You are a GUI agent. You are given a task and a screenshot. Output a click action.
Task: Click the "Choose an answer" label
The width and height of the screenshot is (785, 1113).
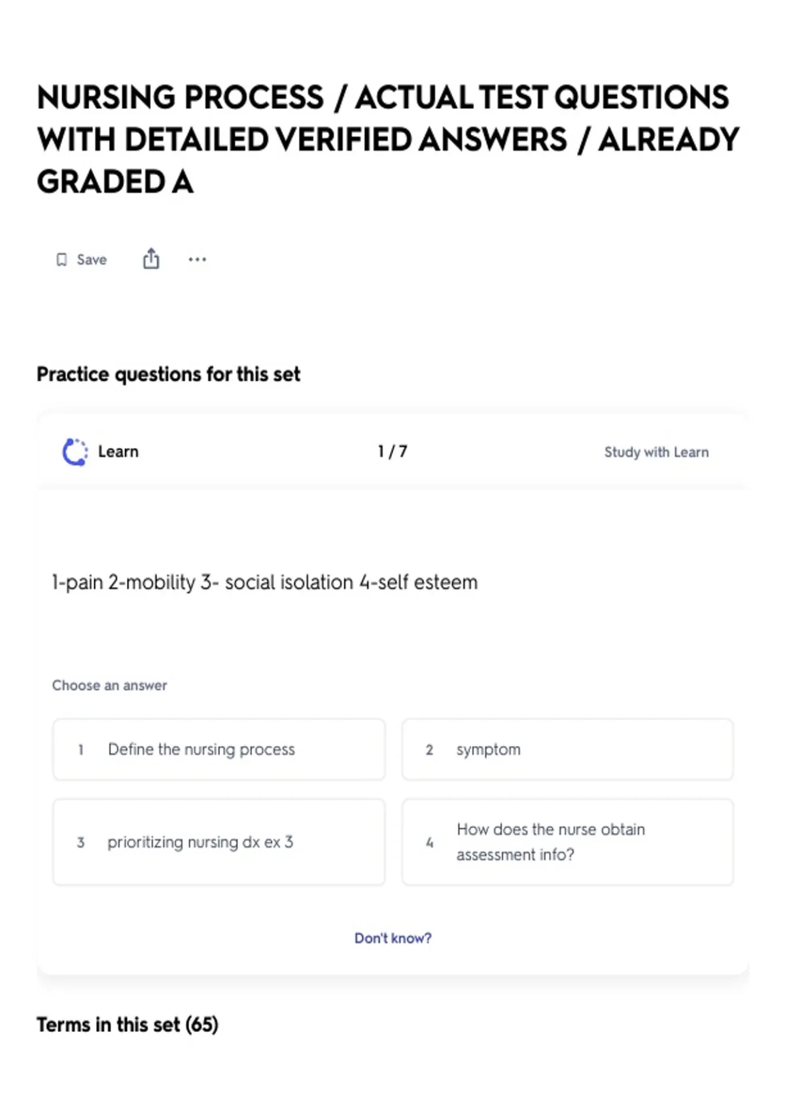(x=109, y=685)
